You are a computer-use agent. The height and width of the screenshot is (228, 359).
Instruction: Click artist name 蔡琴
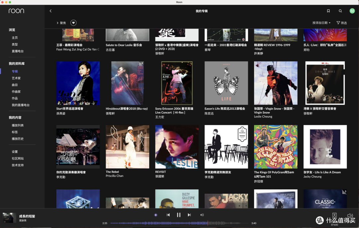(207, 50)
